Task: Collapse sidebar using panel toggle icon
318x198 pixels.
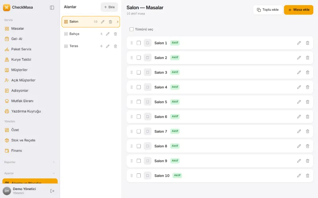Action: [52, 8]
